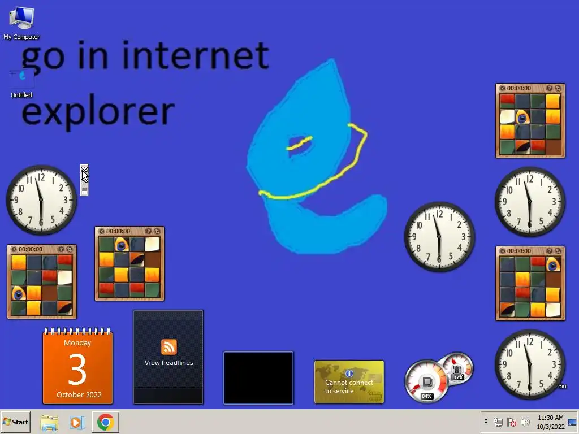This screenshot has width=579, height=434.
Task: Click the blue monitor icon at tray's end
Action: [x=572, y=422]
